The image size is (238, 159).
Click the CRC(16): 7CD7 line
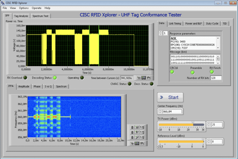pos(179,48)
